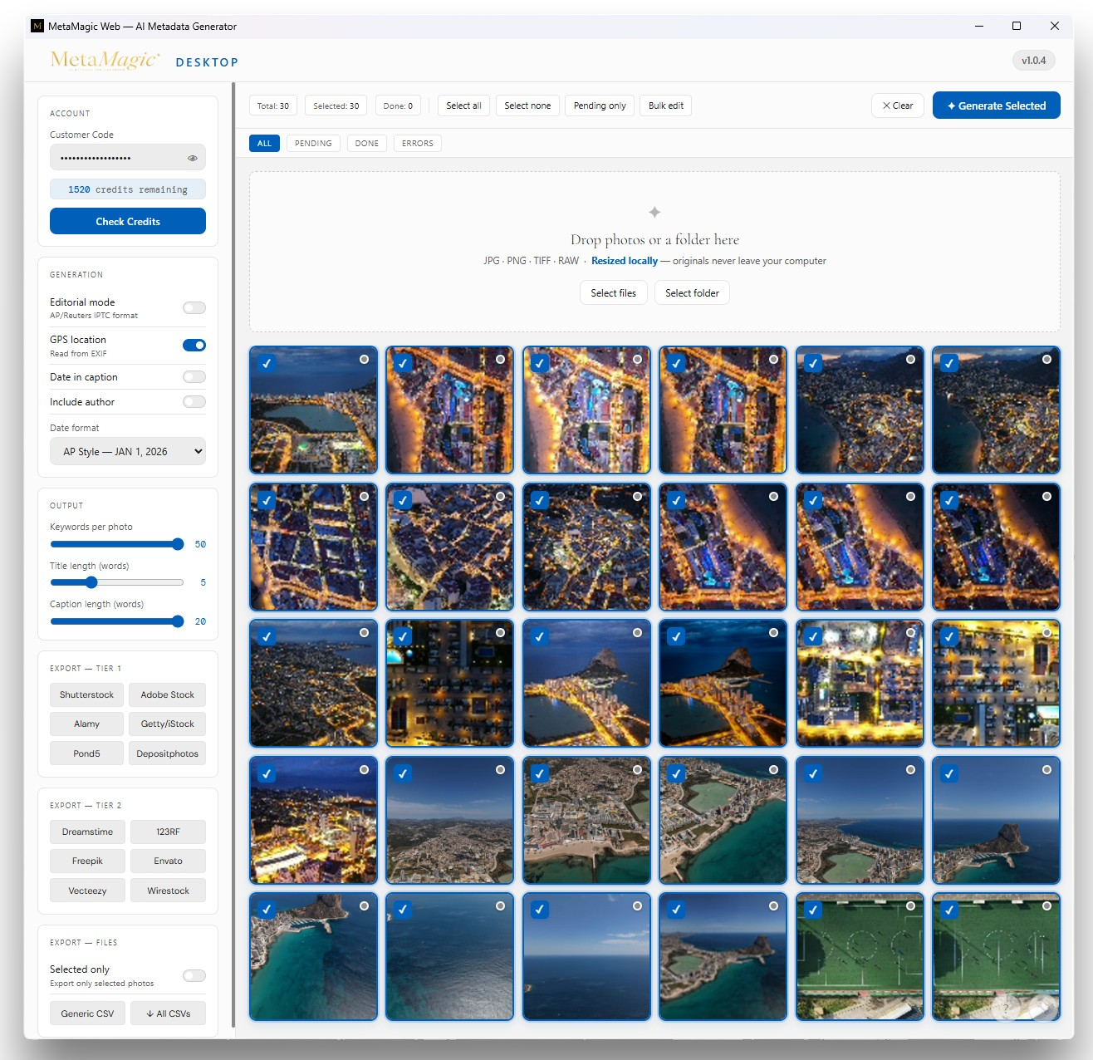The width and height of the screenshot is (1093, 1060).
Task: Click the Generate Selected button
Action: click(x=997, y=106)
